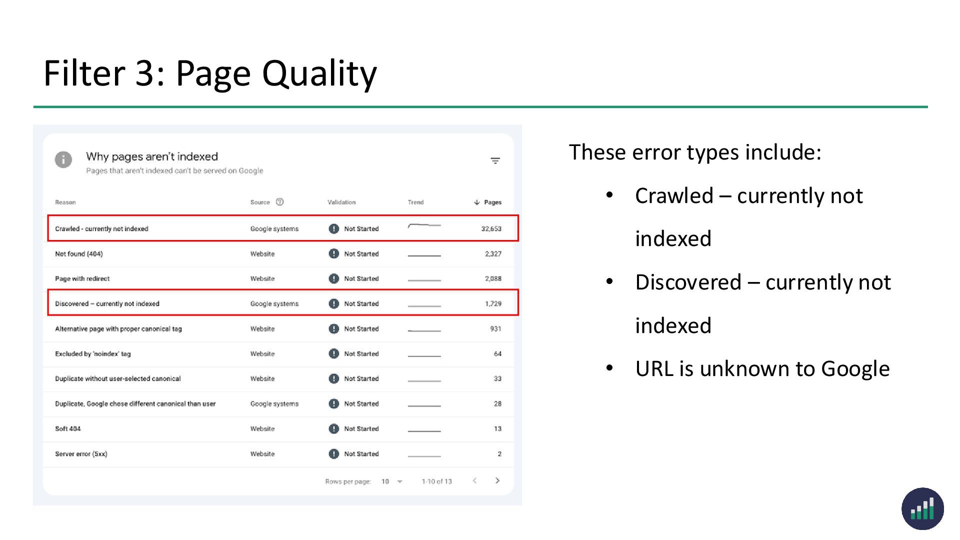The width and height of the screenshot is (960, 540).
Task: Click the Pages column sort arrow
Action: pos(476,202)
